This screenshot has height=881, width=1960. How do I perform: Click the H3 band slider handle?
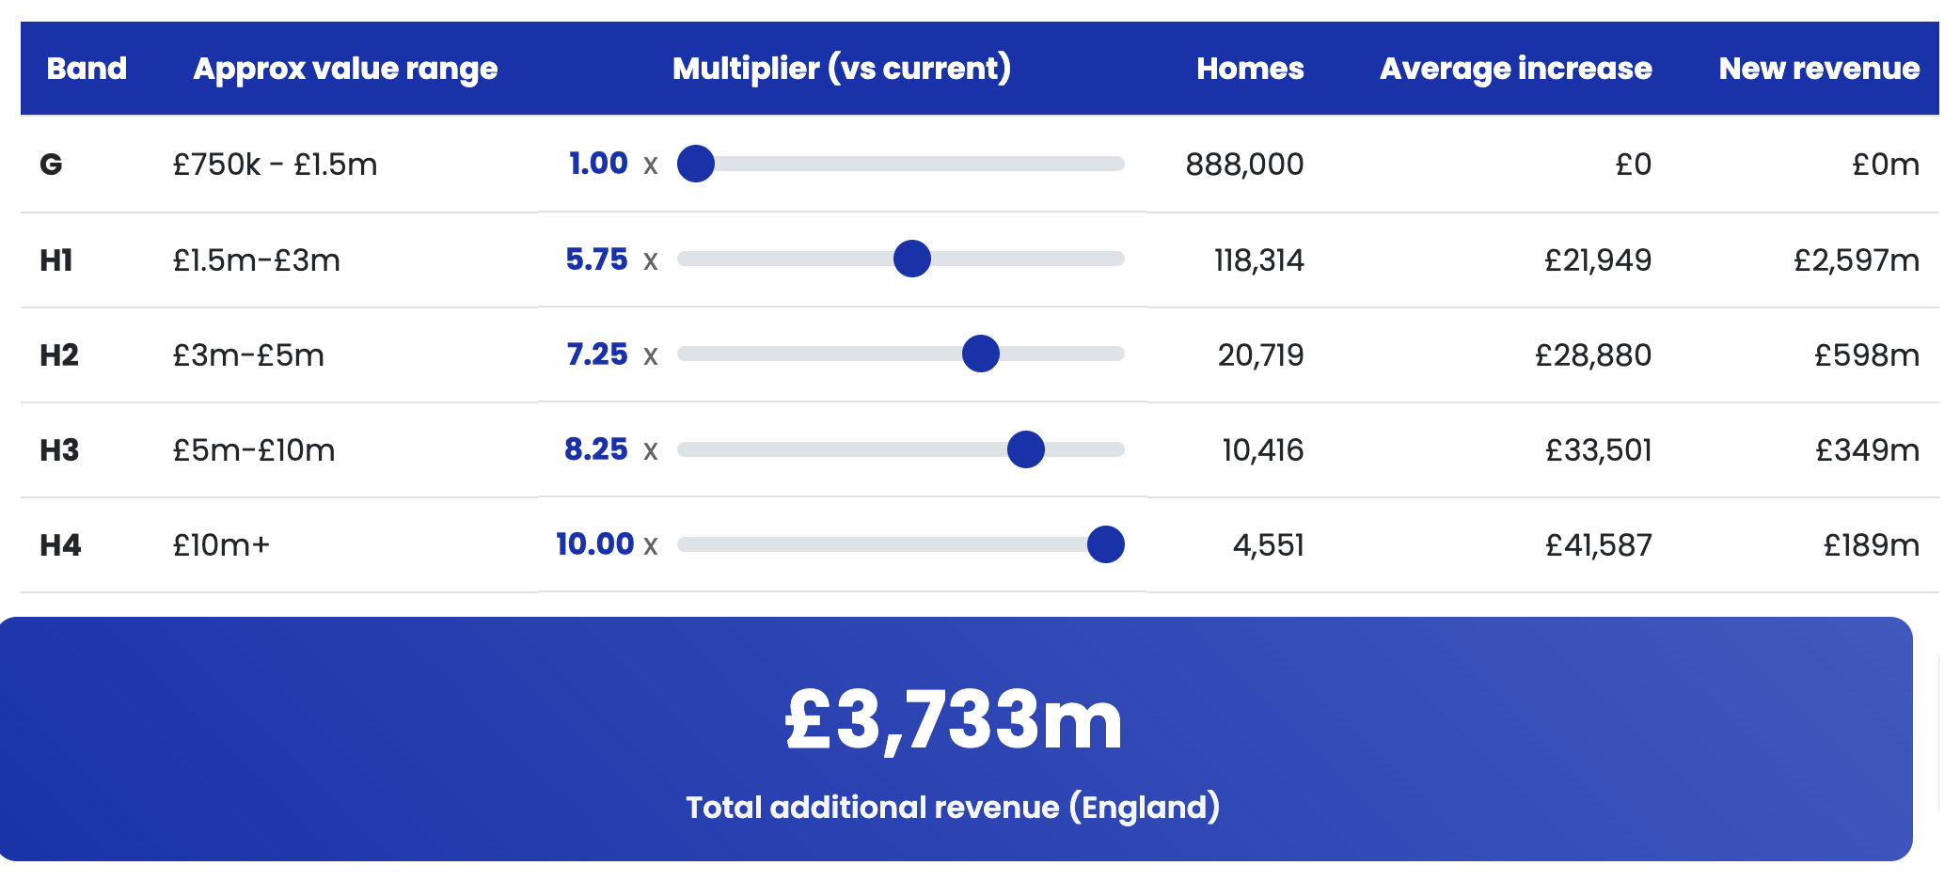(1025, 449)
